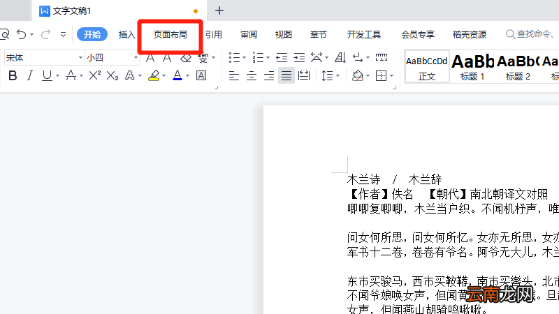The image size is (559, 314).
Task: Apply 标题 2 style
Action: coord(518,67)
